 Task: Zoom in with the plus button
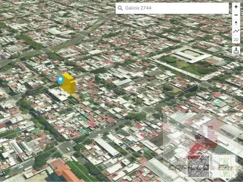coord(236,7)
